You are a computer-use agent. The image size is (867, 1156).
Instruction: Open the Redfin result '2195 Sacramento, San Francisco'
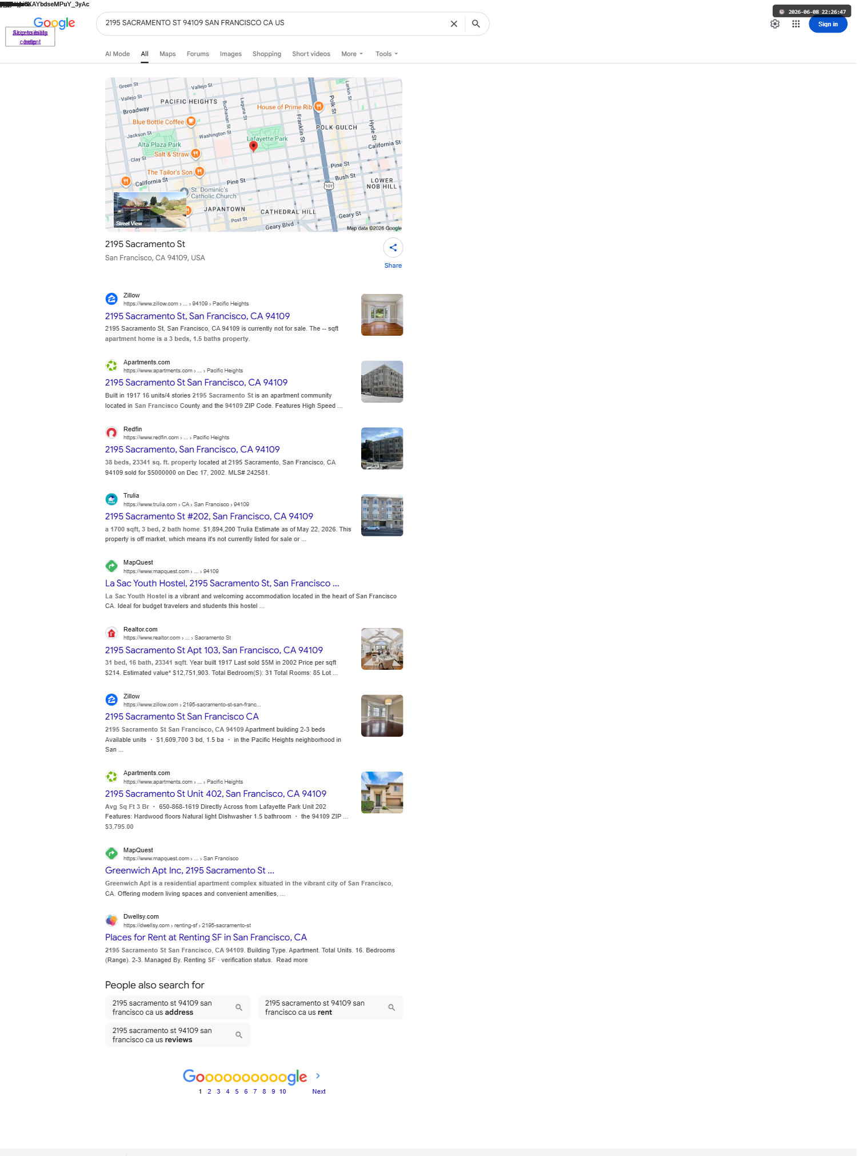[x=192, y=450]
